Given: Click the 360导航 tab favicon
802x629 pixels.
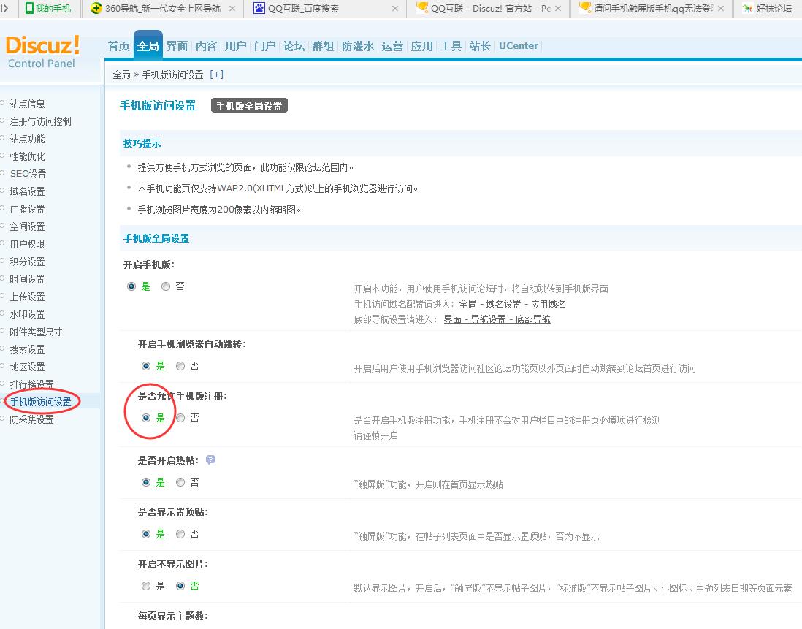Looking at the screenshot, I should click(96, 9).
